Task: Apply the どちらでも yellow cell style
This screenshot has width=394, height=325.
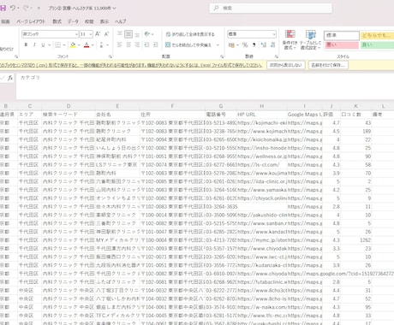Action: pyautogui.click(x=377, y=35)
